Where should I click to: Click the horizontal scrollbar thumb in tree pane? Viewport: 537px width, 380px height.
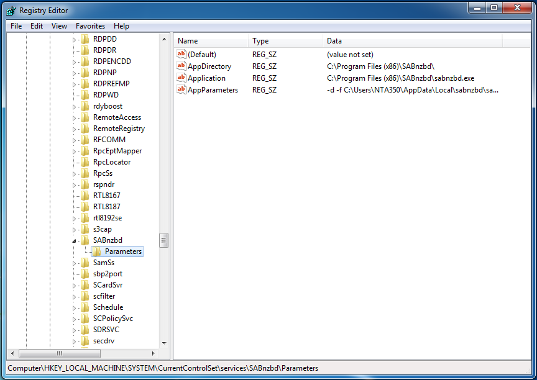(x=60, y=353)
